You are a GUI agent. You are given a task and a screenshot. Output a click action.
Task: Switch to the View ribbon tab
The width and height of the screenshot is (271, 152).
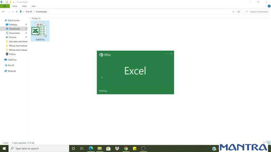34,6
